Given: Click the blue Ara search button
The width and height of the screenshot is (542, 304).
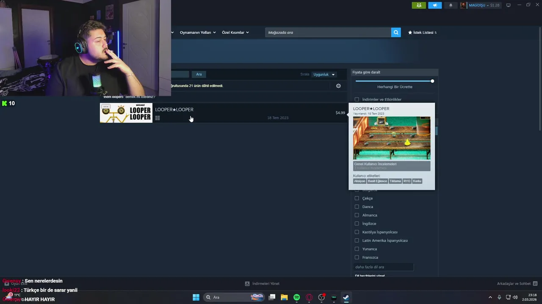Looking at the screenshot, I should [199, 74].
